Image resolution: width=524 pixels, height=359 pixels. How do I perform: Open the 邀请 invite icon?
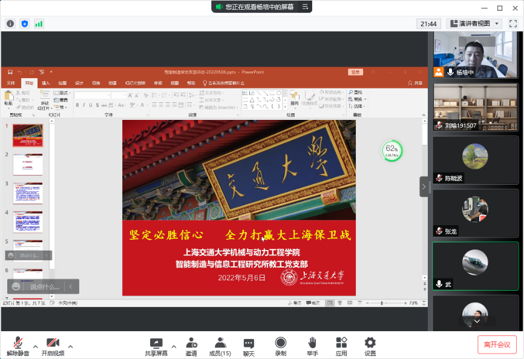(x=191, y=346)
